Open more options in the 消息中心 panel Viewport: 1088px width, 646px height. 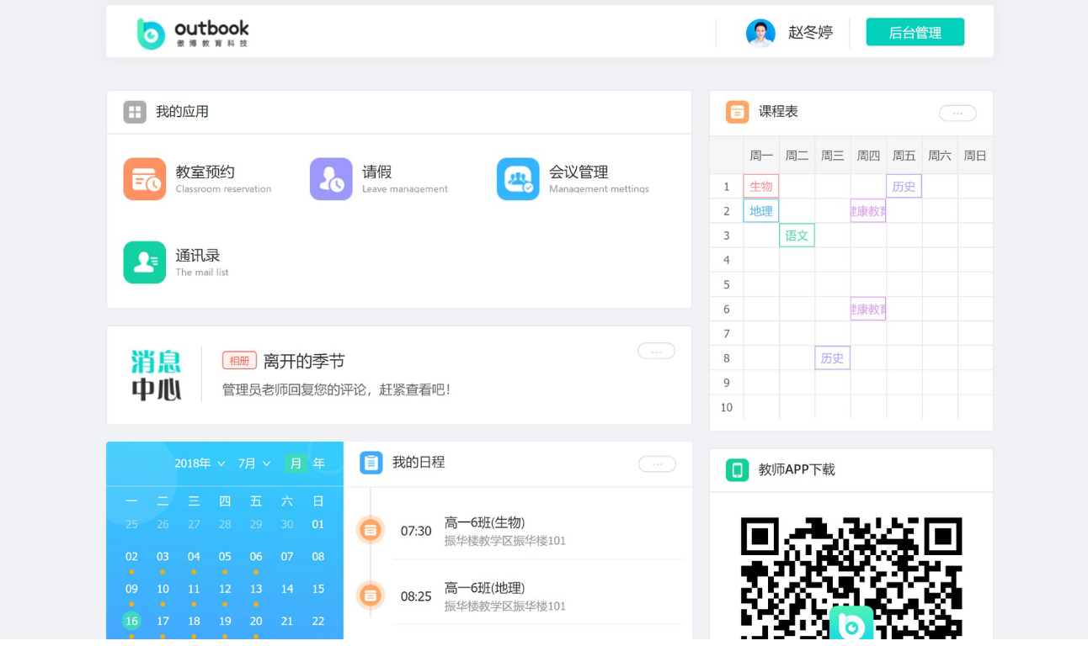coord(656,351)
